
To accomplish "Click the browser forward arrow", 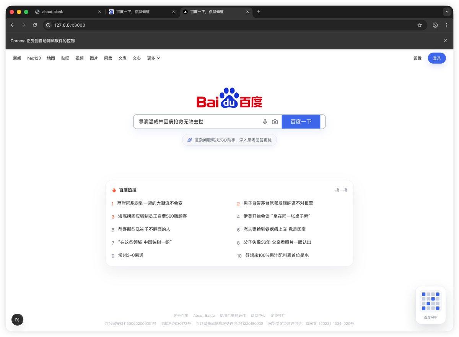I will click(x=24, y=25).
